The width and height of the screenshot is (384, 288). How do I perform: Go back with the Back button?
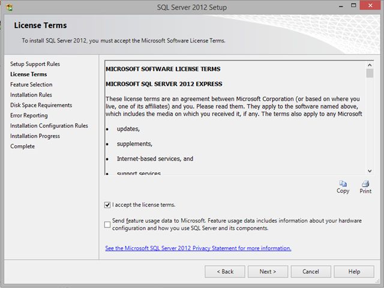point(225,272)
